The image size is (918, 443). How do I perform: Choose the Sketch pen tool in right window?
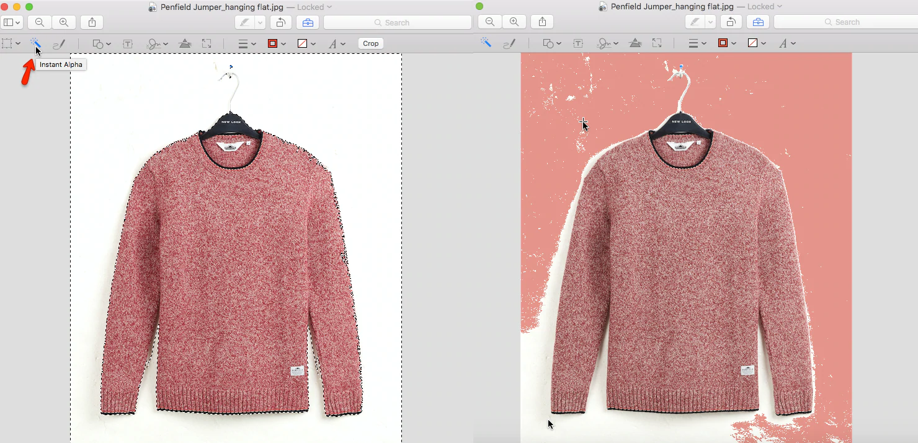(x=509, y=43)
